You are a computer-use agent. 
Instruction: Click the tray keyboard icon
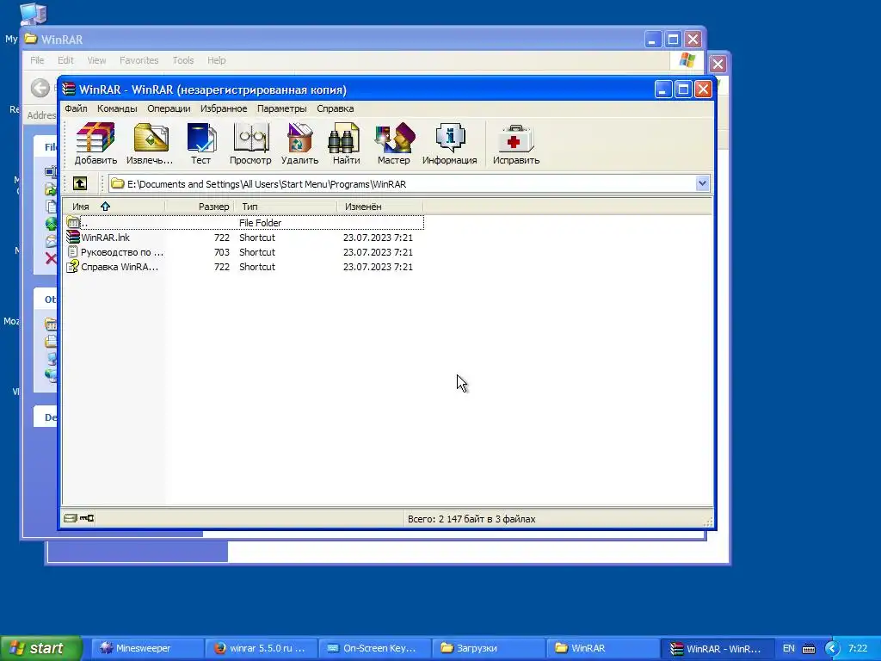point(809,649)
